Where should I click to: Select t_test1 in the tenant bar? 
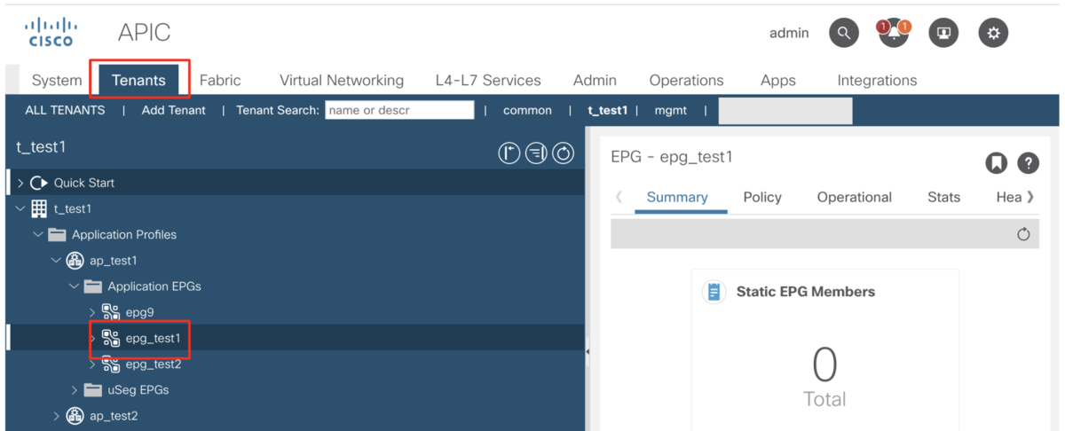[608, 110]
